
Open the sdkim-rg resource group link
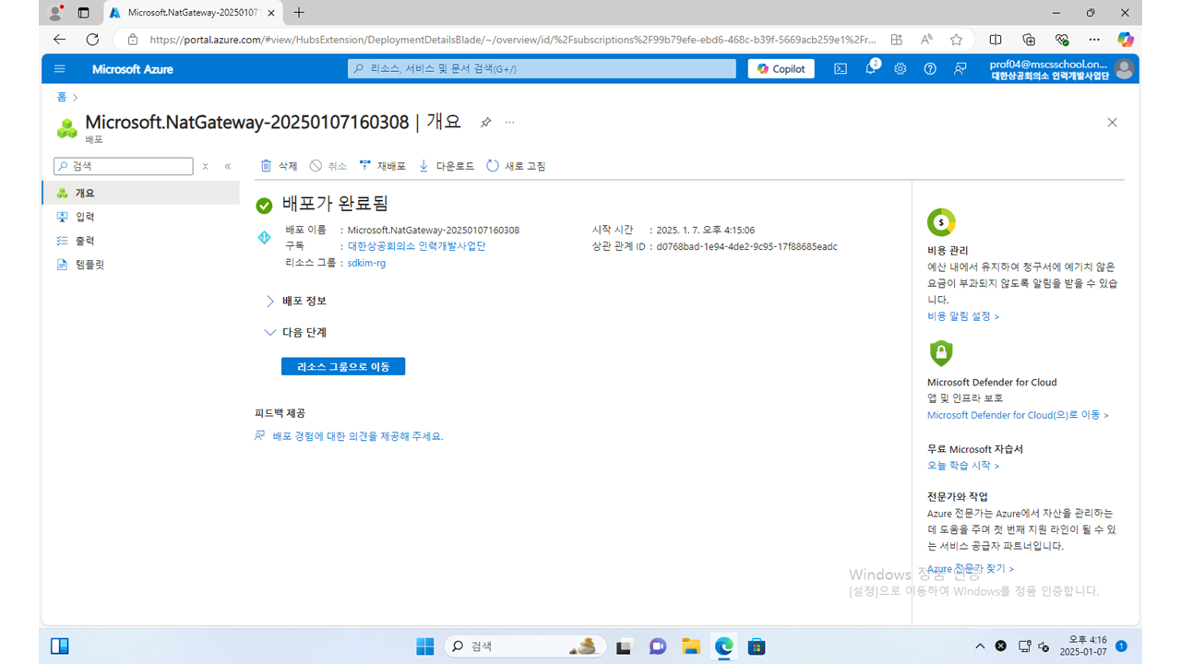366,263
